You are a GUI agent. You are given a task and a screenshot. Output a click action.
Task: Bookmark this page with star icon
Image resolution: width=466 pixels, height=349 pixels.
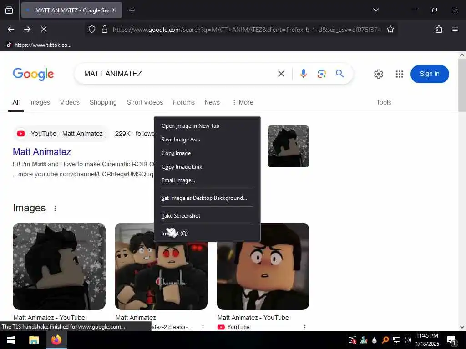[390, 29]
